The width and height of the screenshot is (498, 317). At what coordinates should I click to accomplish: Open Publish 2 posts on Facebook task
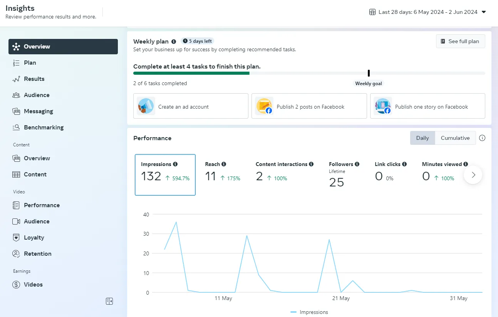coord(309,106)
